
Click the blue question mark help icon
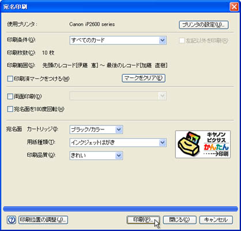click(12, 219)
